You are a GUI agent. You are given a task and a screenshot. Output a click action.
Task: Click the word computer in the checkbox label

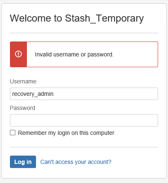[102, 133]
